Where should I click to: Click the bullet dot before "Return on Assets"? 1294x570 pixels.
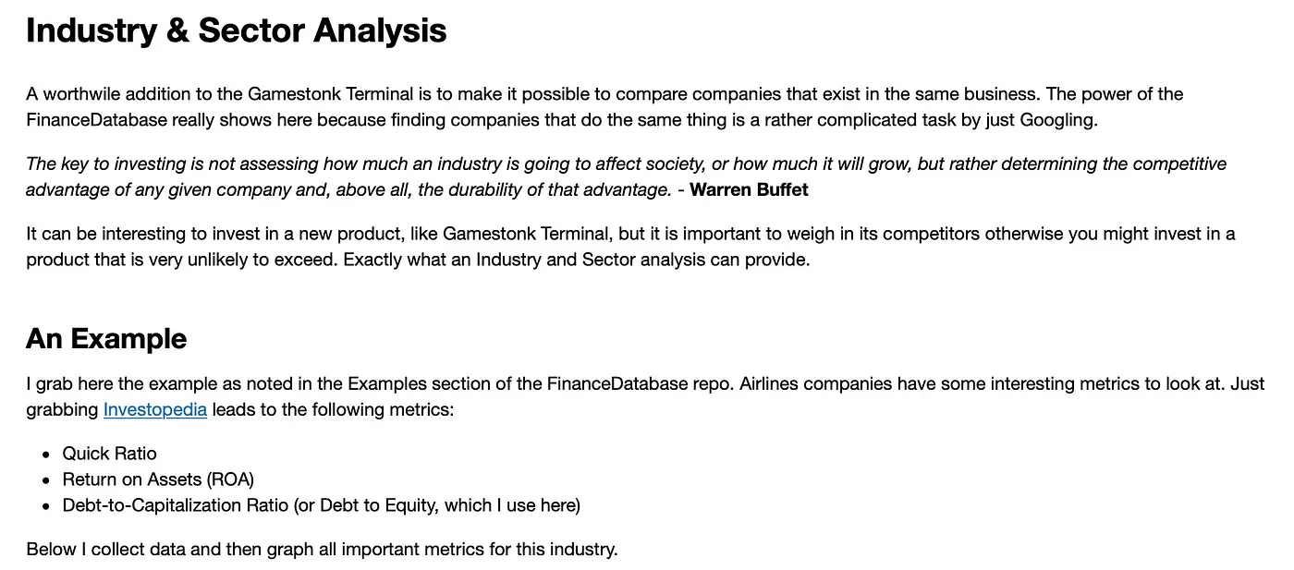(46, 480)
